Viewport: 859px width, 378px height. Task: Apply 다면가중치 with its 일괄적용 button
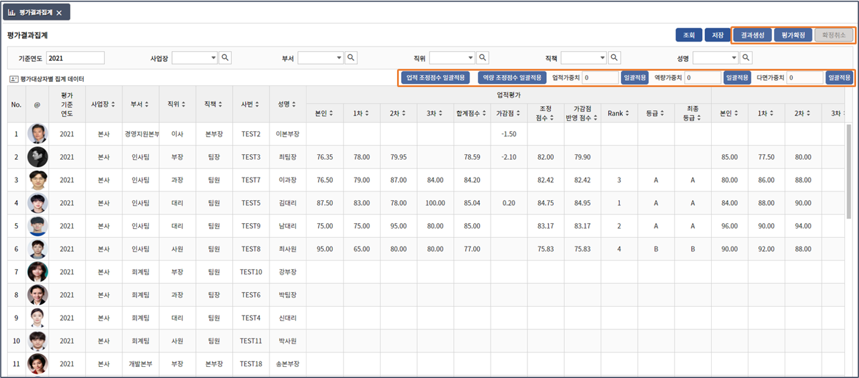pyautogui.click(x=839, y=78)
